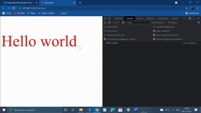Open DevTools settings gear
This screenshot has width=201, height=113.
[x=190, y=19]
